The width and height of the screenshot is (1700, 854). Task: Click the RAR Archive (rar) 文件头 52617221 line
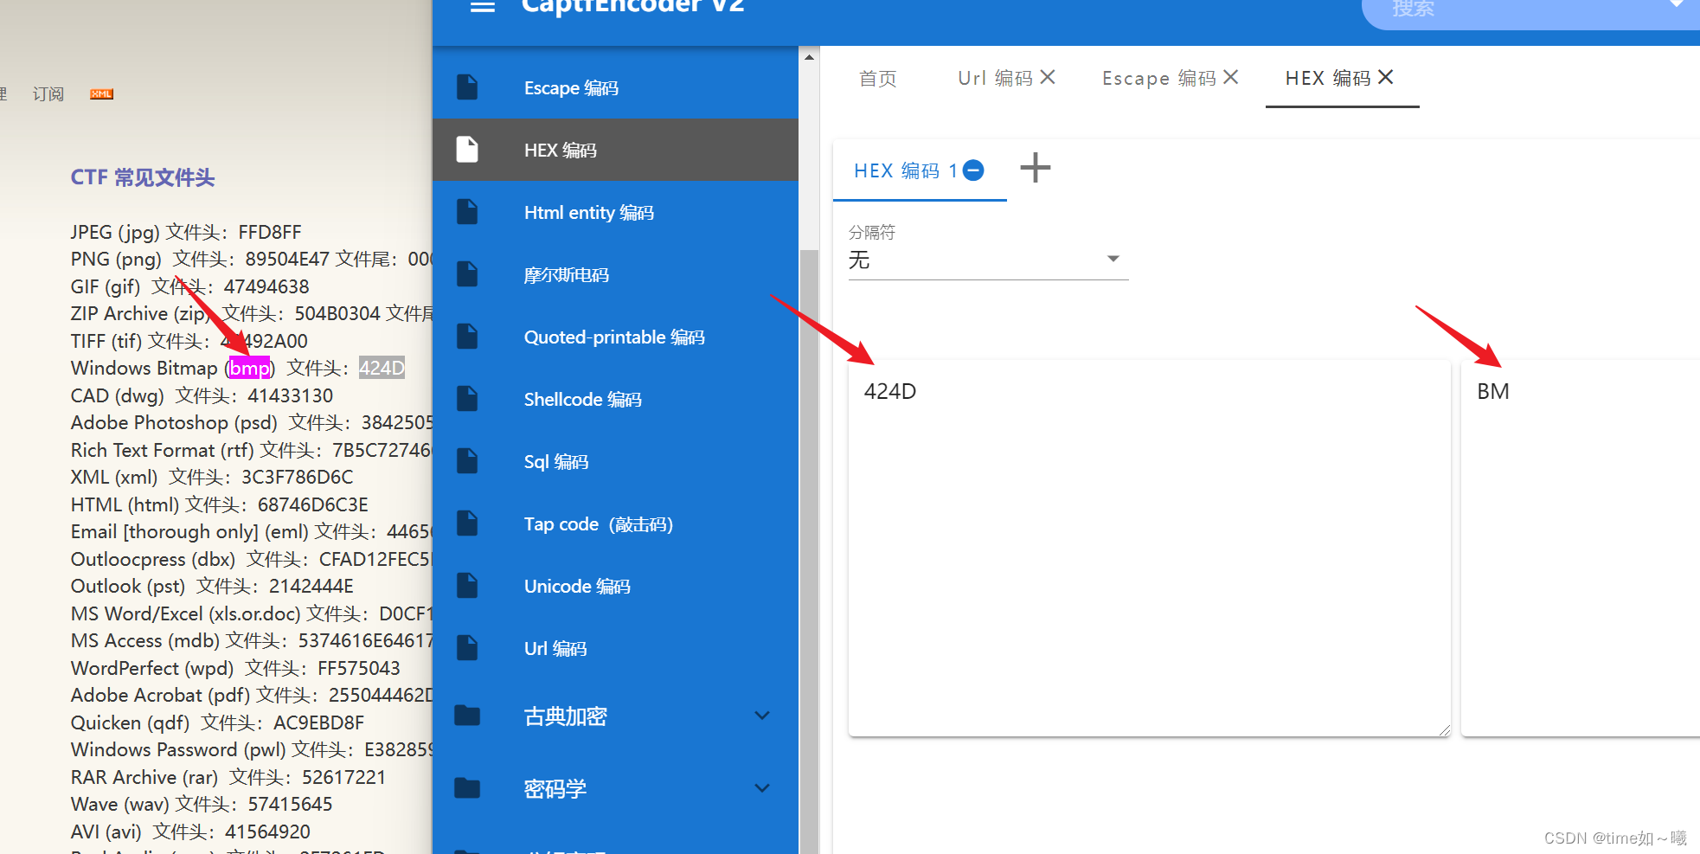228,777
